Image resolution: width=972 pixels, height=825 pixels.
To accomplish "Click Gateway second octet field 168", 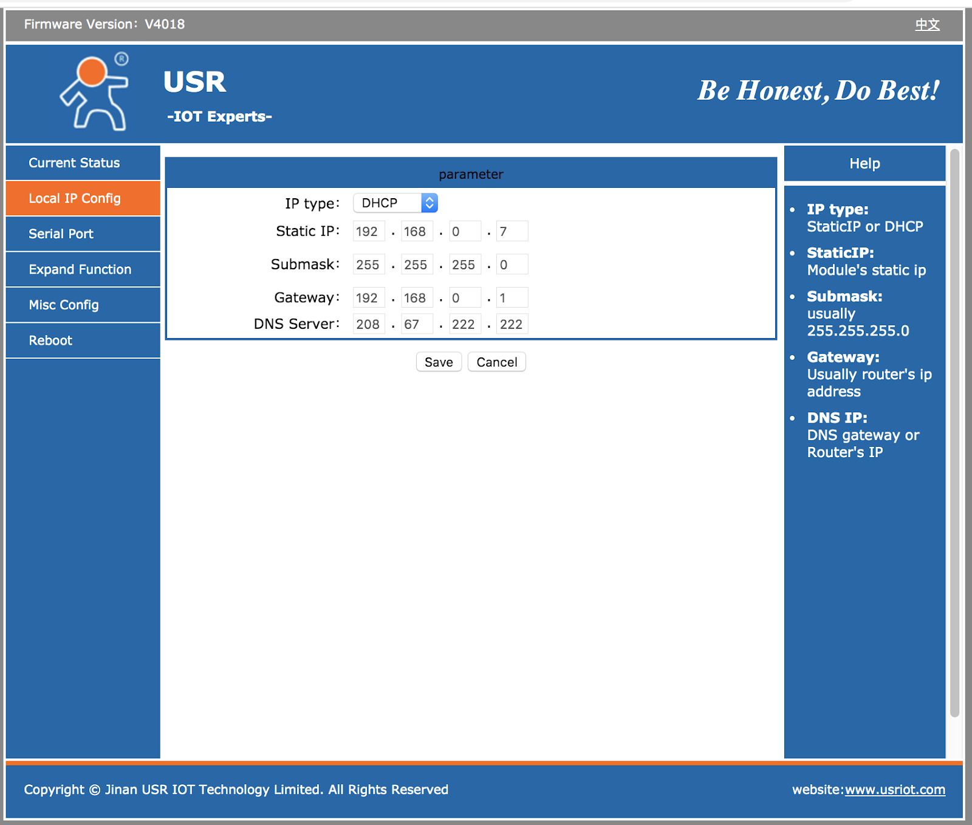I will [x=417, y=298].
